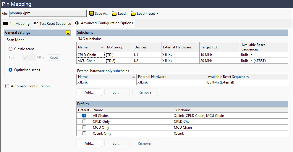The width and height of the screenshot is (293, 152).
Task: Open the Load Preset dropdown arrow
Action: pyautogui.click(x=157, y=14)
